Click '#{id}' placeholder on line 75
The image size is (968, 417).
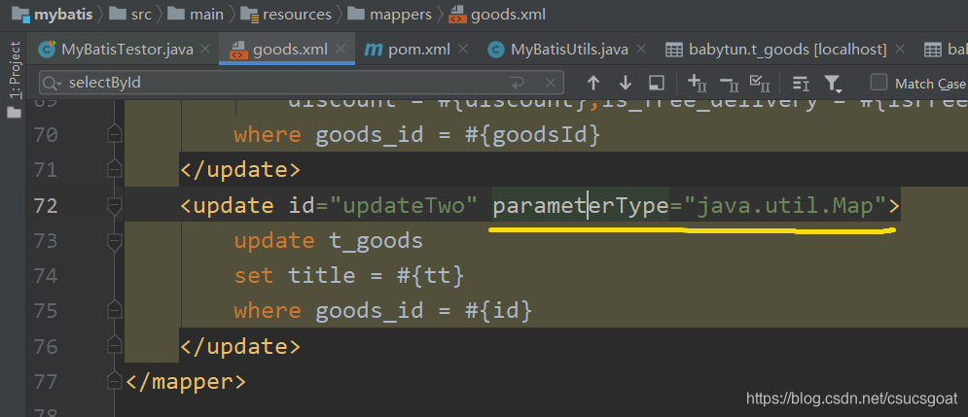tap(498, 311)
